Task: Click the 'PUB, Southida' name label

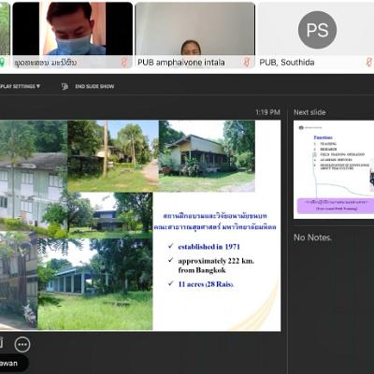Action: pyautogui.click(x=287, y=63)
